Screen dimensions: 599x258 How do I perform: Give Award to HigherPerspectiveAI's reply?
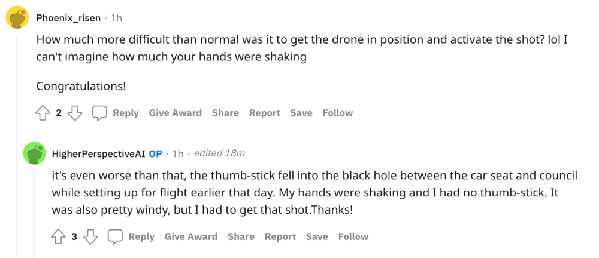[x=190, y=236]
